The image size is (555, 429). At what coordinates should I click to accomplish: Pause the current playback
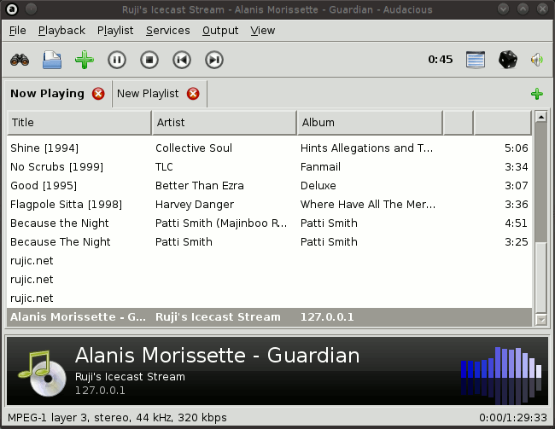[117, 60]
